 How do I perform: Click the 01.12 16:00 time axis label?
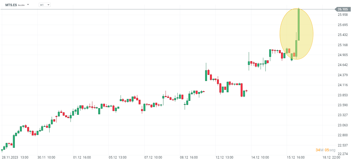82,157
